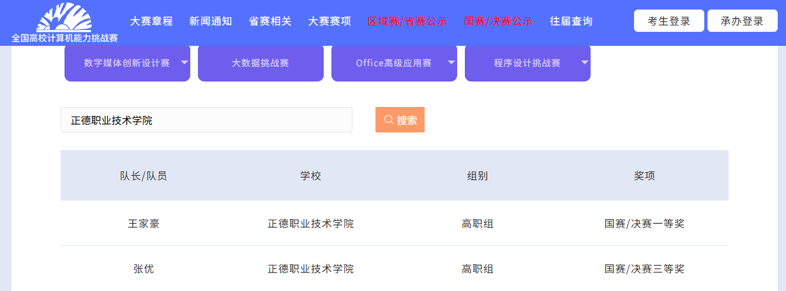Screen dimensions: 786x291
Task: Select 大赛赛项 in the top navigation
Action: tap(329, 21)
